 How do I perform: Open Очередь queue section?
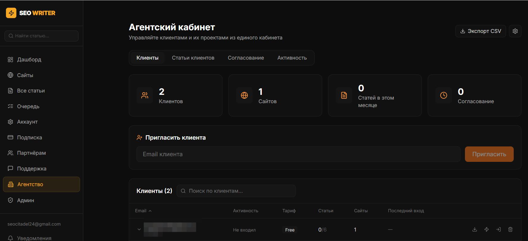(x=41, y=106)
